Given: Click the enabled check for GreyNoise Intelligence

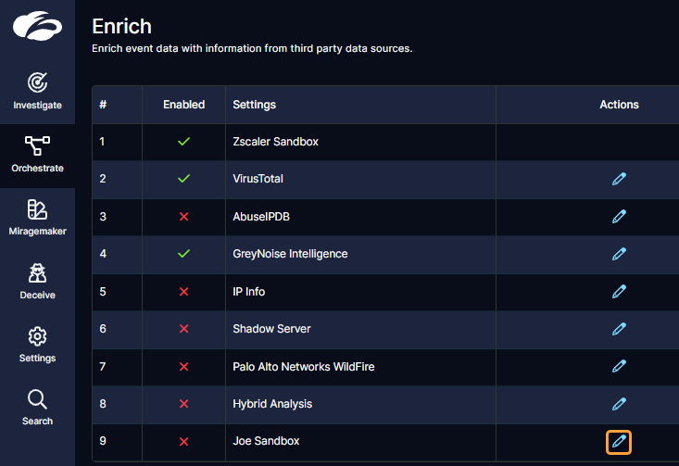Looking at the screenshot, I should (x=183, y=254).
